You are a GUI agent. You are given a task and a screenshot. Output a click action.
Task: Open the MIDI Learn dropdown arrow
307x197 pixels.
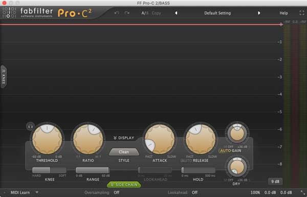[37, 192]
